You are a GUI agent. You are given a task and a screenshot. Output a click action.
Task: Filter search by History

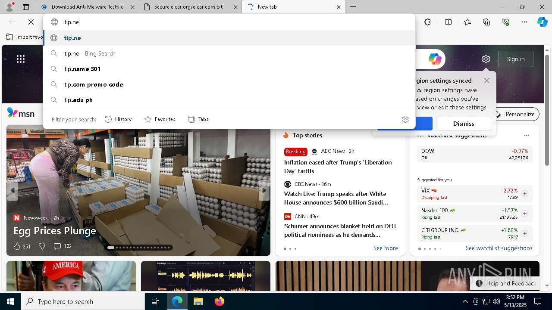[x=118, y=119]
